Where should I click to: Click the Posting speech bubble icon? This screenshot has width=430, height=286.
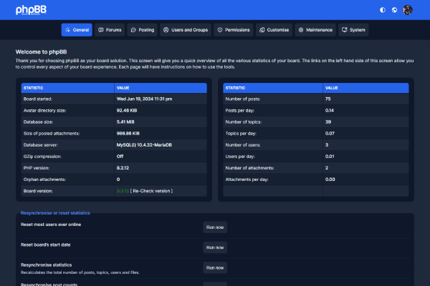tap(133, 30)
